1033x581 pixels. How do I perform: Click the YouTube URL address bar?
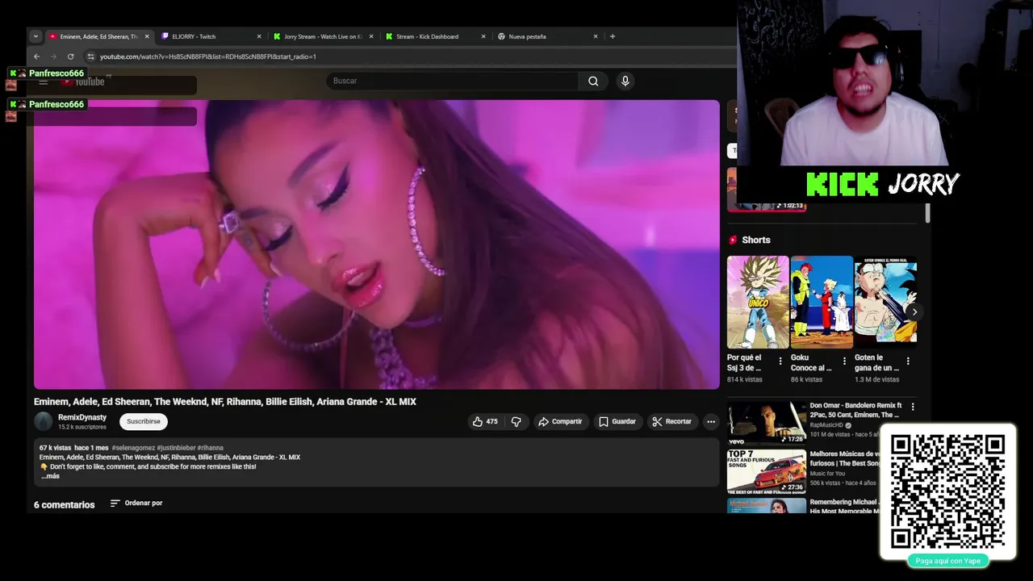pos(208,56)
